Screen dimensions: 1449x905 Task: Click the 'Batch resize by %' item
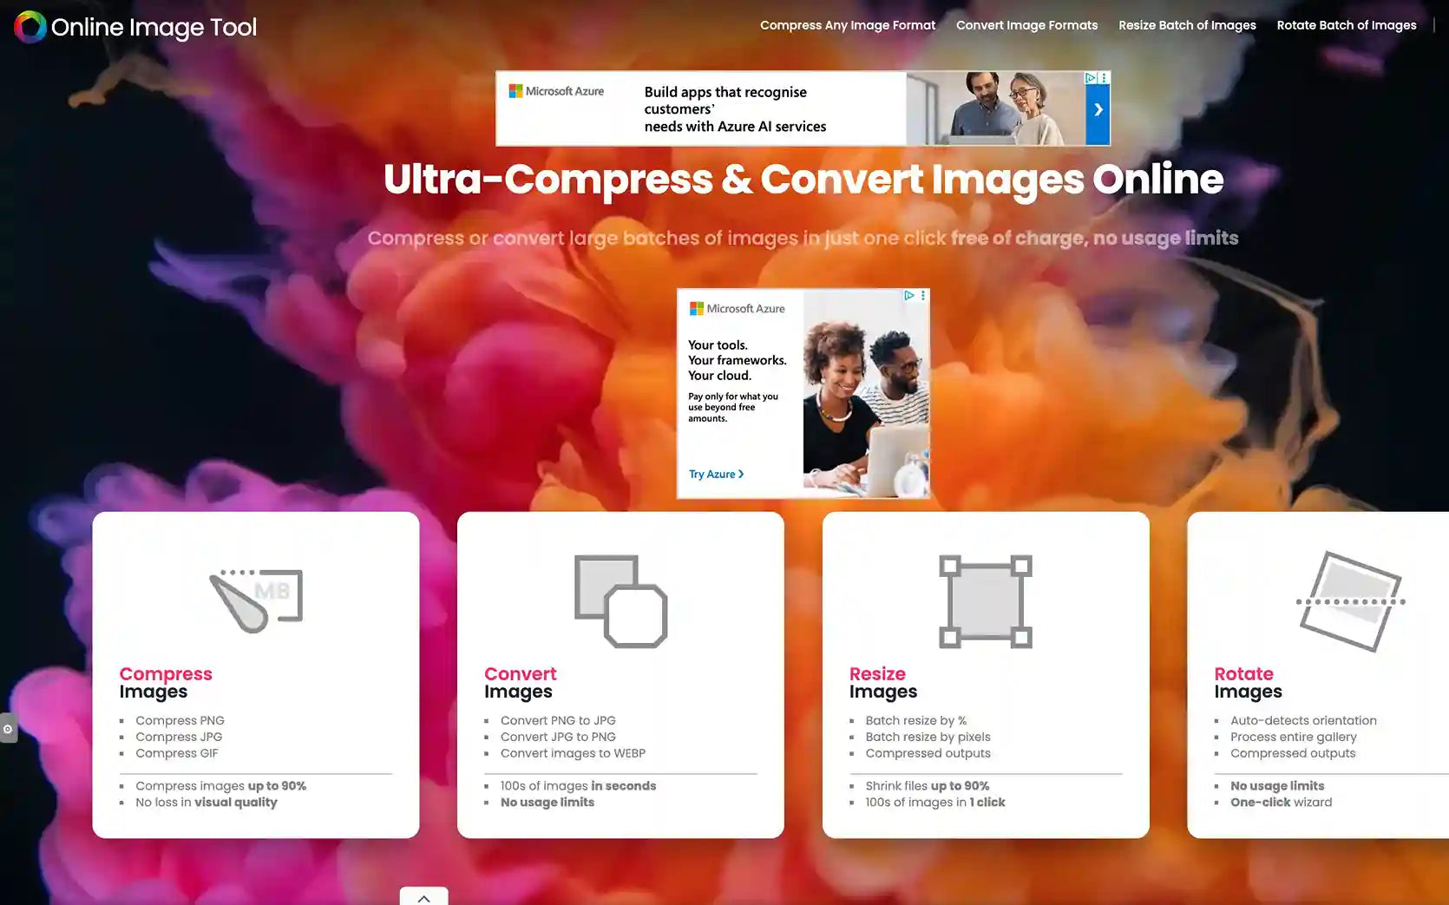tap(916, 721)
